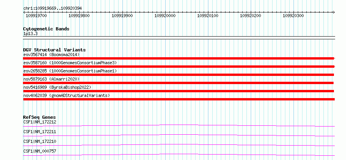Open transcript CSF1|NM_000757 label

40,151
